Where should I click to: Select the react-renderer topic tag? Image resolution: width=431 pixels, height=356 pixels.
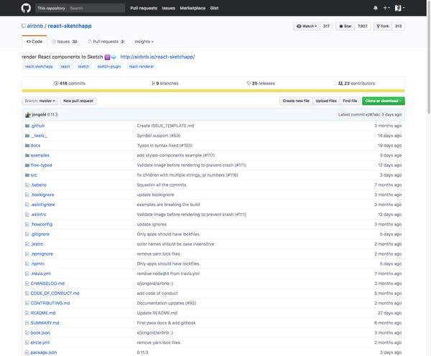[142, 67]
